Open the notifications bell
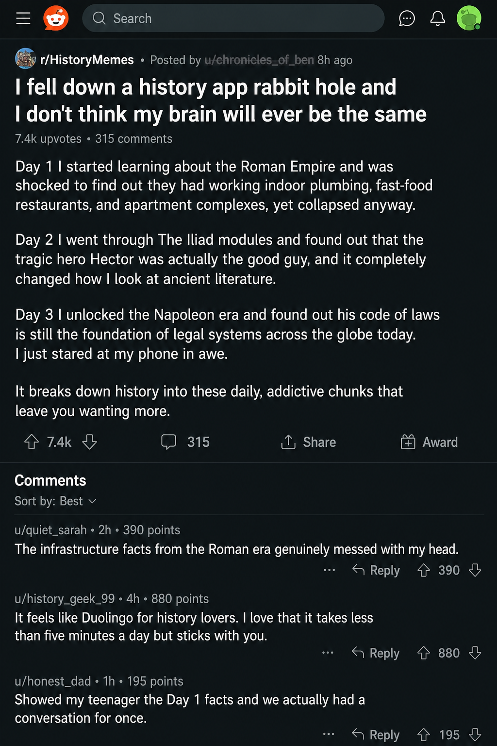The height and width of the screenshot is (746, 497). (x=437, y=18)
